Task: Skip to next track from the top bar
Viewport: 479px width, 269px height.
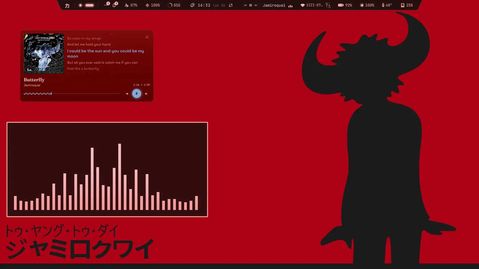Action: pos(256,5)
